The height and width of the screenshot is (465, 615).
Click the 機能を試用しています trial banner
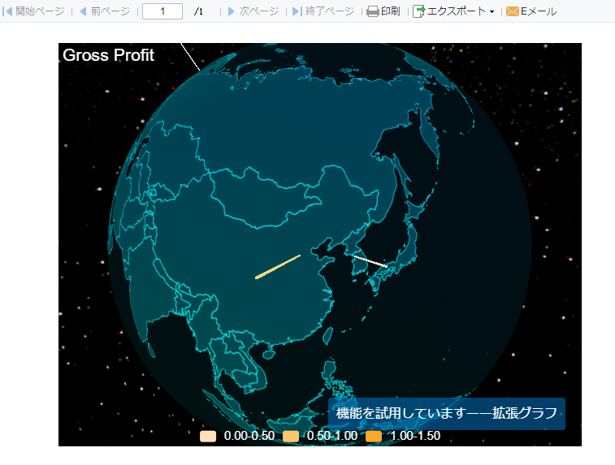pos(447,414)
